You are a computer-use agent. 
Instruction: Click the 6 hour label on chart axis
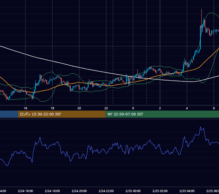pyautogui.click(x=214, y=108)
